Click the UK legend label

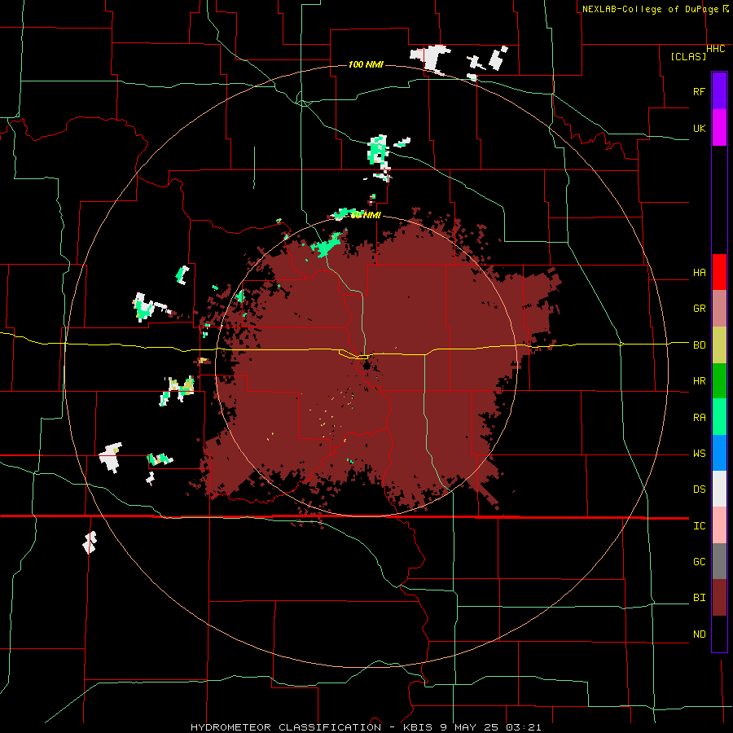tap(699, 128)
